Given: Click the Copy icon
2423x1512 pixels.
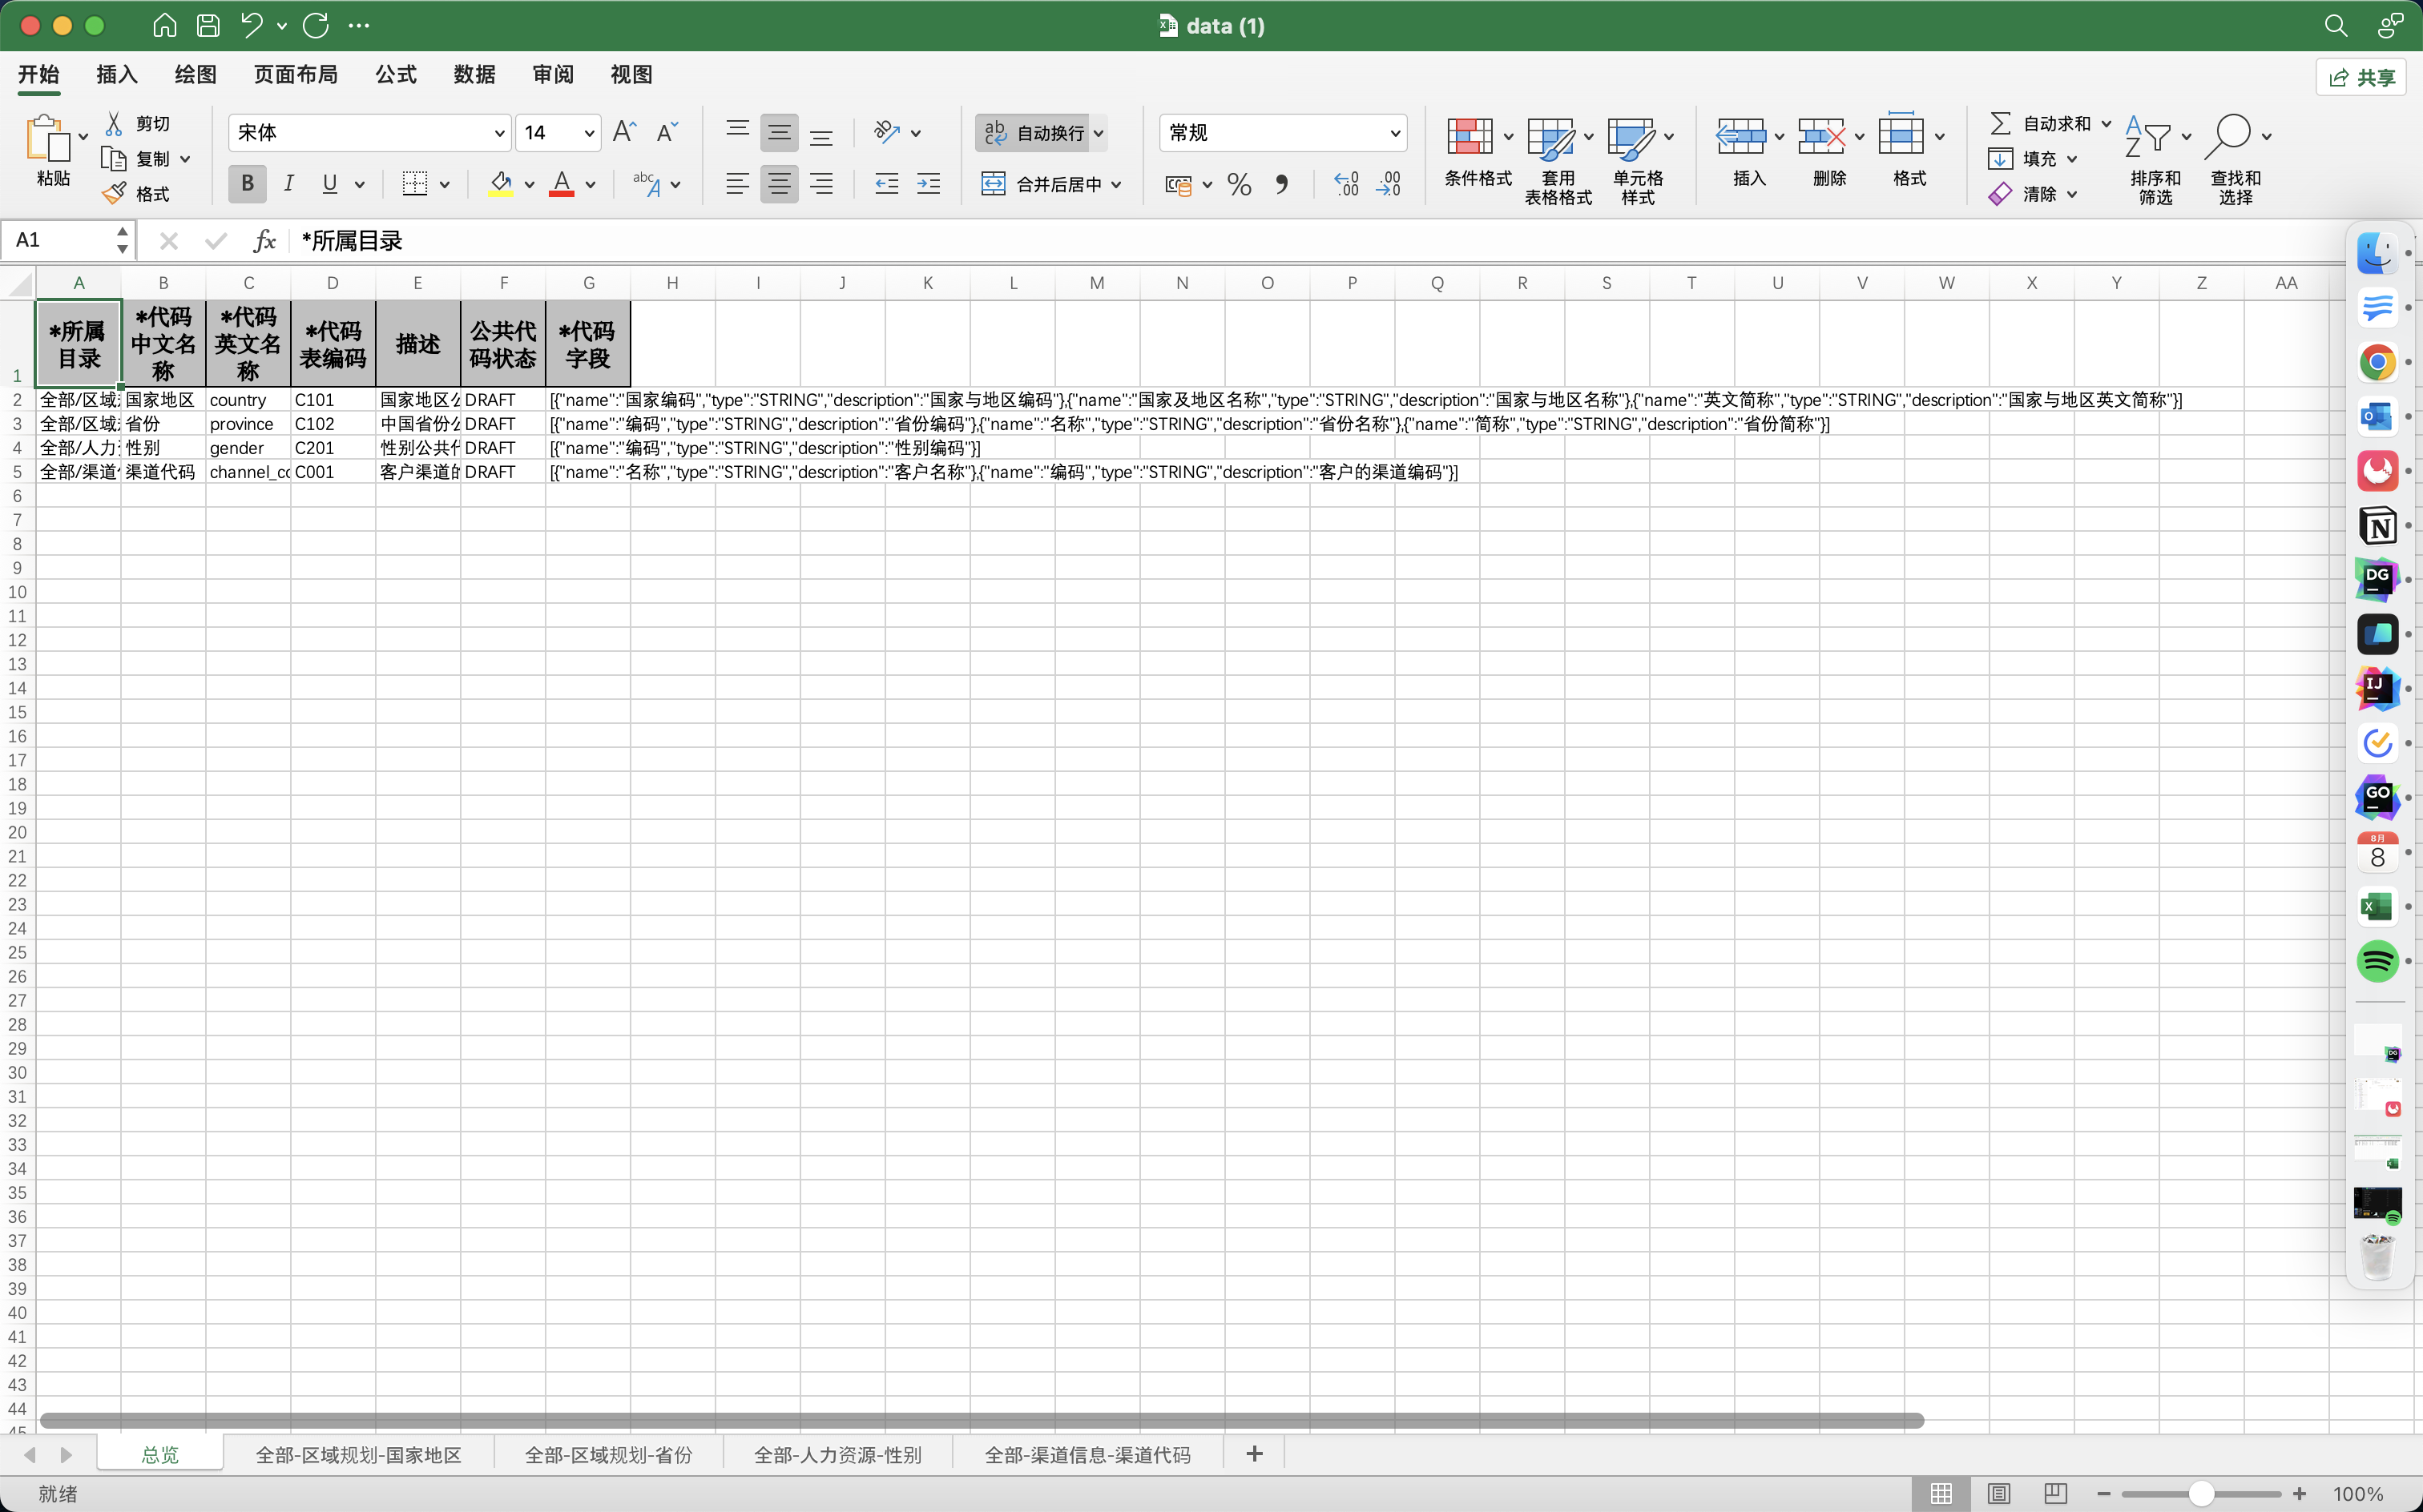Looking at the screenshot, I should (114, 159).
